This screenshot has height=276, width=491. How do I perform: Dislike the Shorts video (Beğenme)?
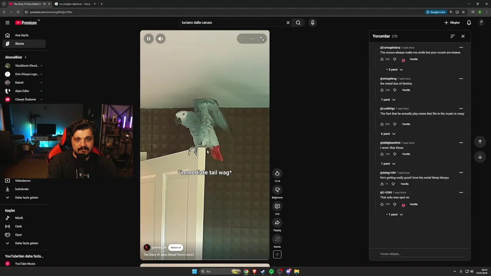(277, 190)
